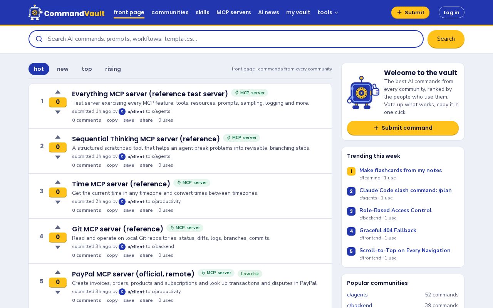This screenshot has width=493, height=308.
Task: Click MCP server tag on Everything MCP post
Action: tap(250, 93)
